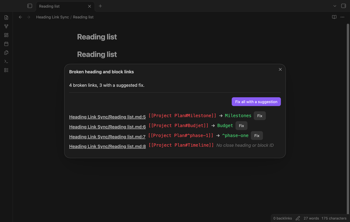Screen dimensions: 350x222
Task: Click Reading list breadcrumb item
Action: pos(83,17)
